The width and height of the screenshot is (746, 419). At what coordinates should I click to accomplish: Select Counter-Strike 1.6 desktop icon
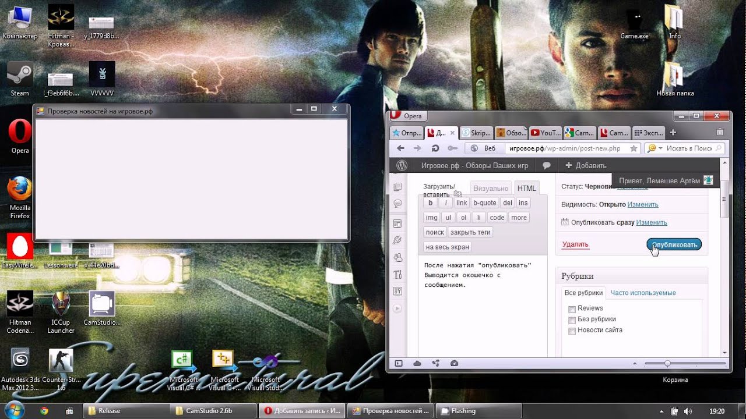tap(61, 370)
